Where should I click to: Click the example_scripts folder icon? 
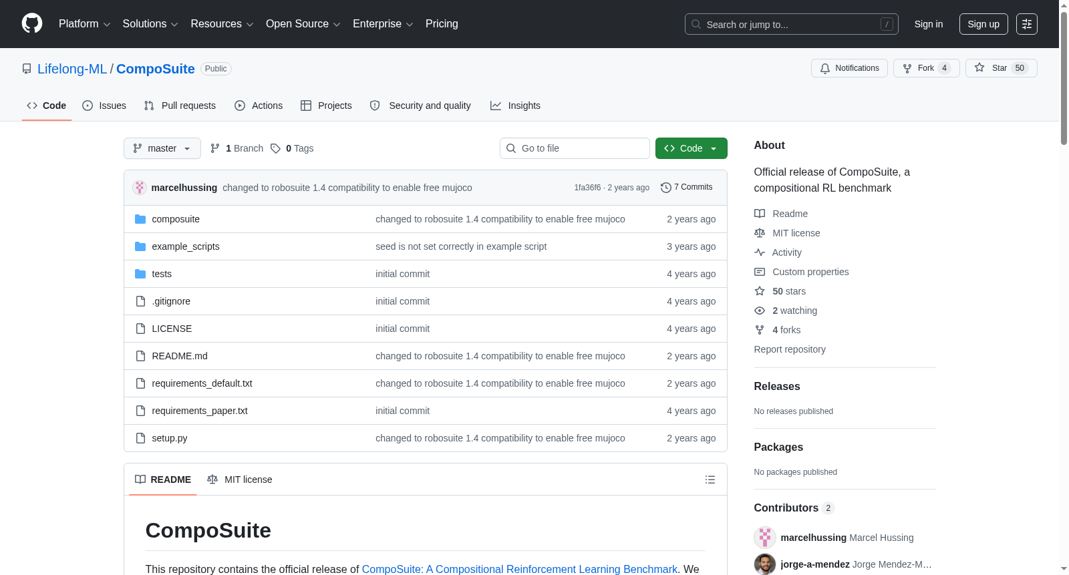pos(140,246)
